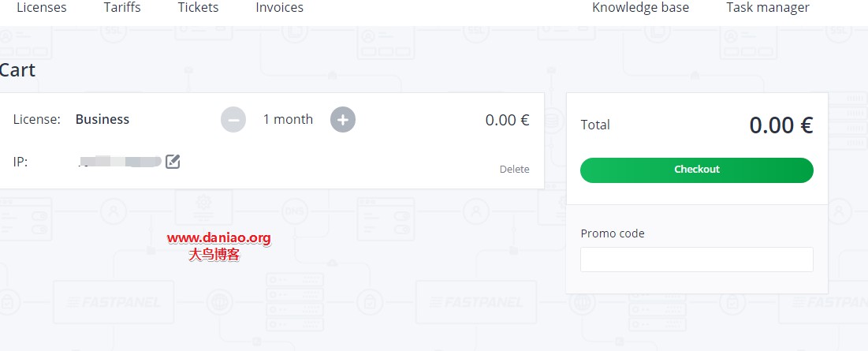The height and width of the screenshot is (351, 868).
Task: Click the Business license name
Action: click(102, 120)
